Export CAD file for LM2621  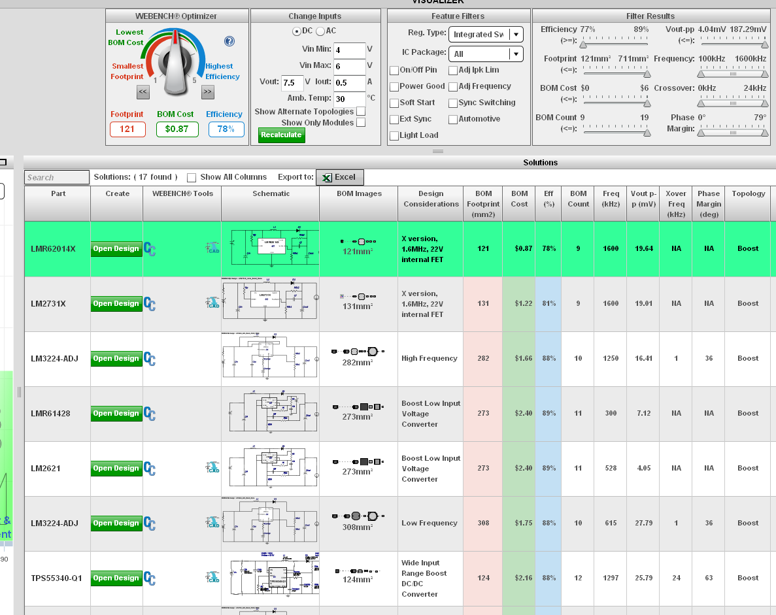coord(213,467)
